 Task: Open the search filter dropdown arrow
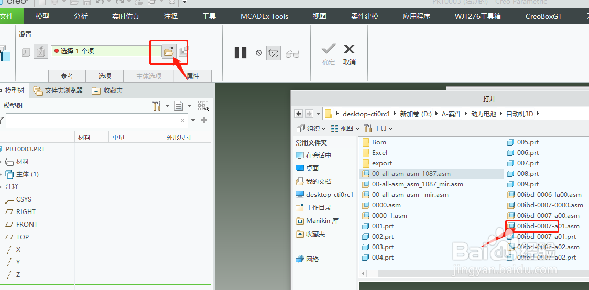click(193, 120)
